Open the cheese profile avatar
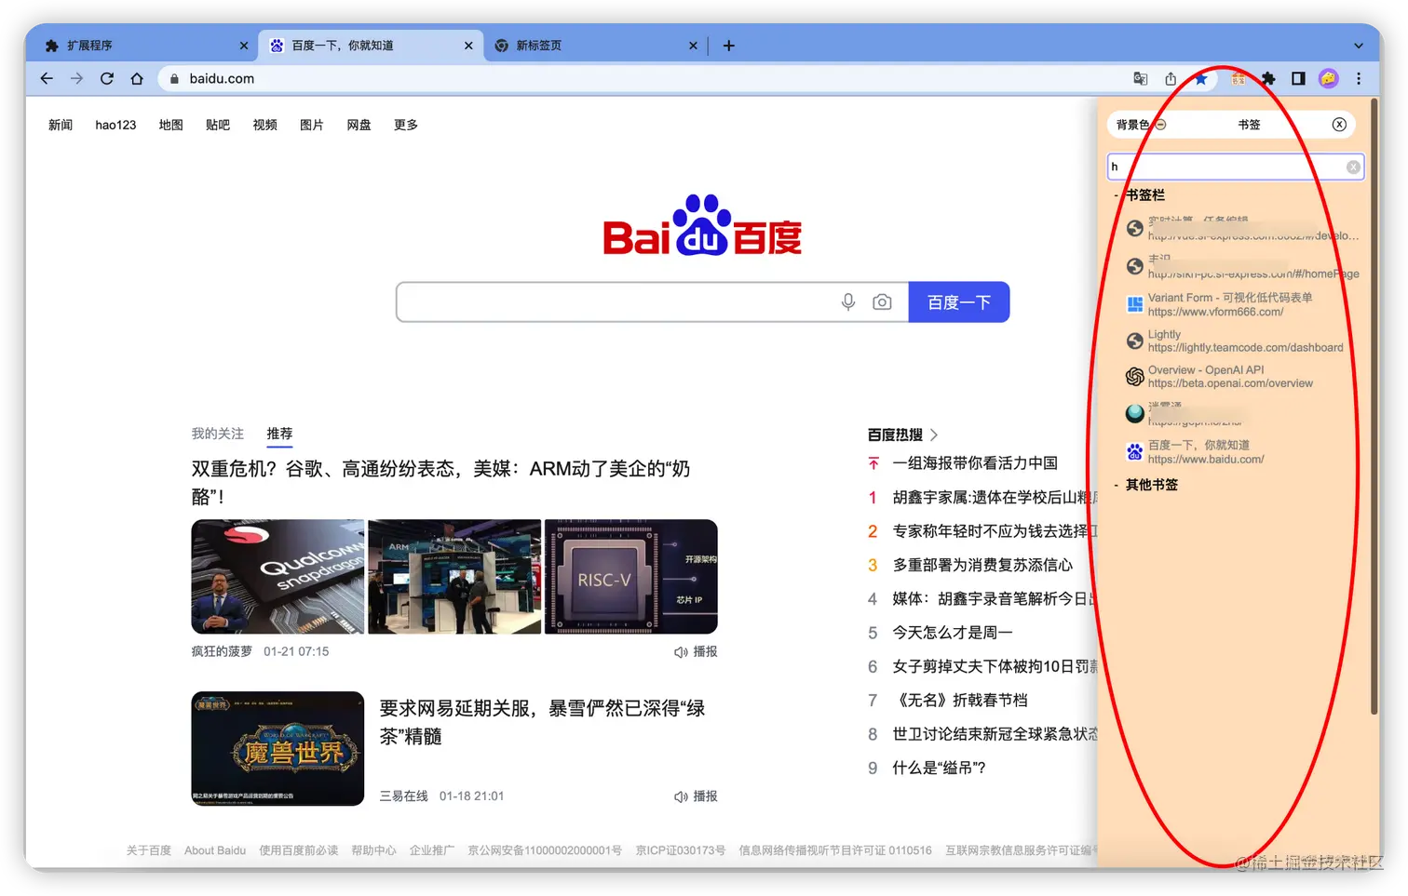The width and height of the screenshot is (1408, 896). (x=1329, y=79)
